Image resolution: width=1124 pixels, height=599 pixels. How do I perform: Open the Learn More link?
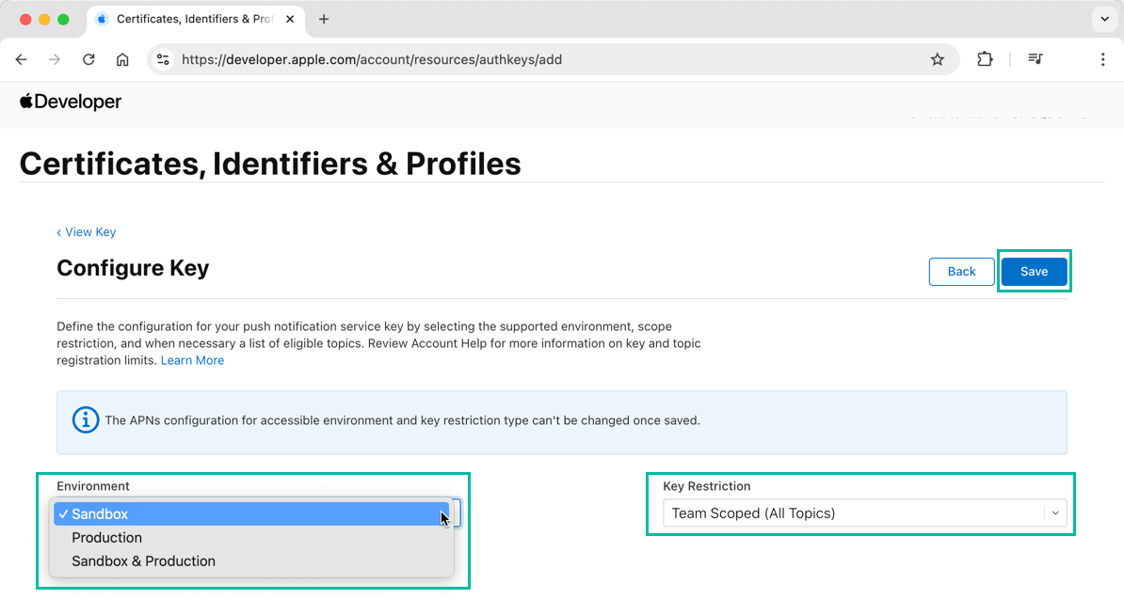tap(192, 360)
